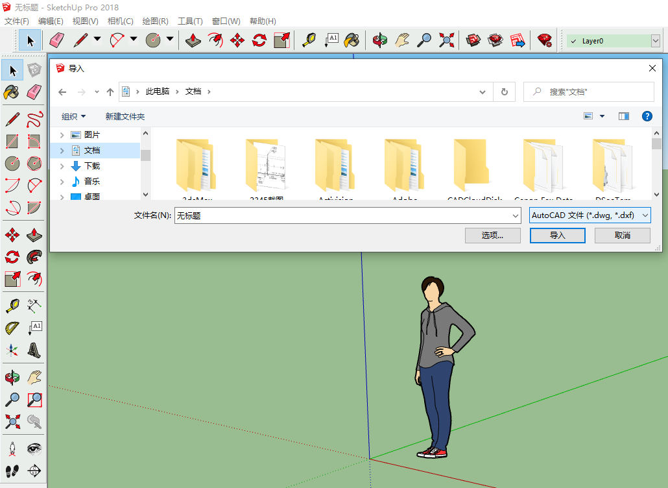Click the 文件名 input field
668x488 pixels.
click(x=347, y=215)
